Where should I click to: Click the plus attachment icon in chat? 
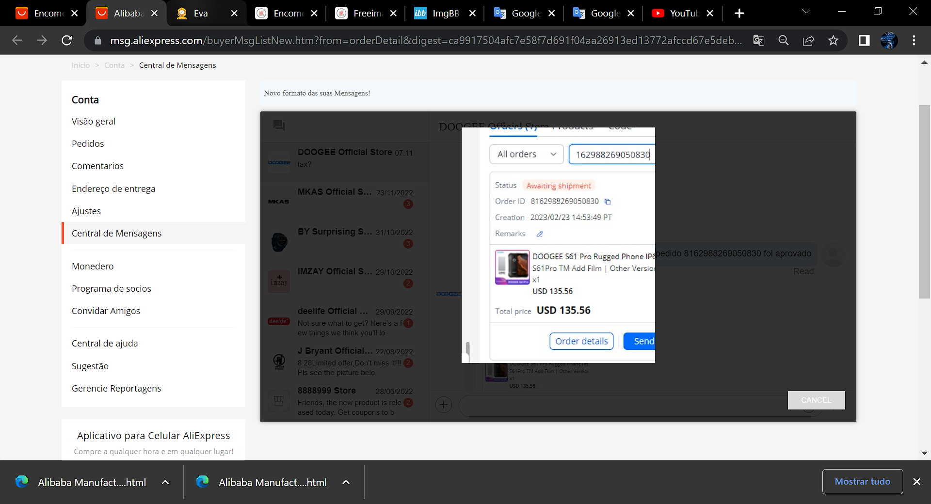(444, 405)
